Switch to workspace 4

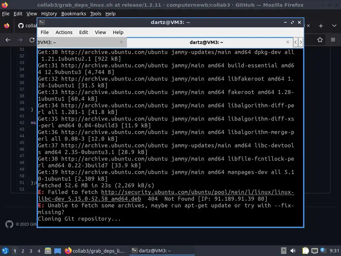point(39,251)
